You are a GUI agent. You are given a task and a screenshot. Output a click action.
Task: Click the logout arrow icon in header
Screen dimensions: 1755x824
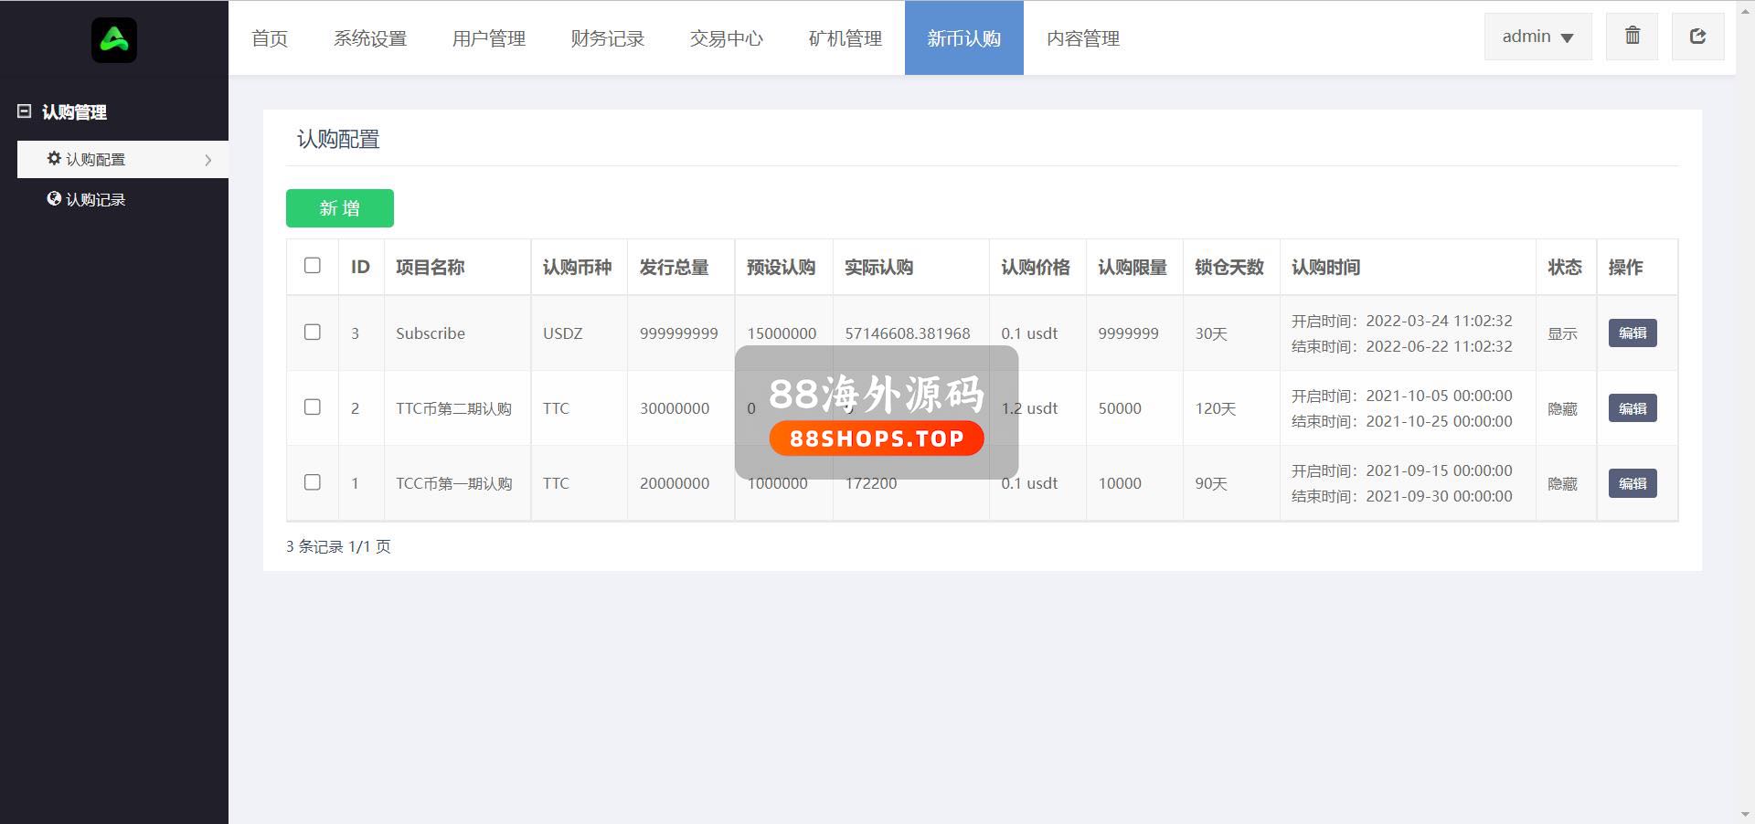point(1697,37)
